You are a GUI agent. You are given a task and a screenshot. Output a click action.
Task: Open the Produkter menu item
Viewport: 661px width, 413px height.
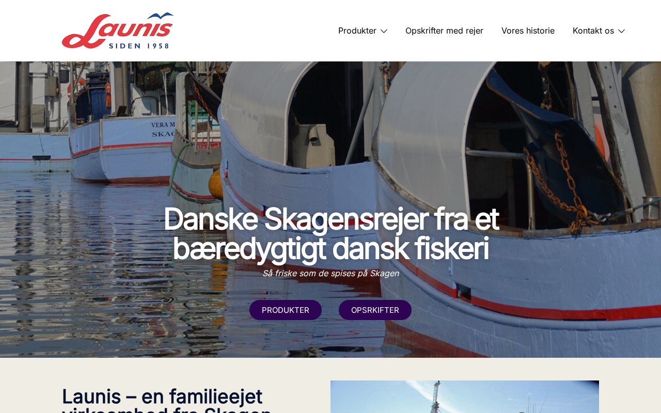click(357, 30)
